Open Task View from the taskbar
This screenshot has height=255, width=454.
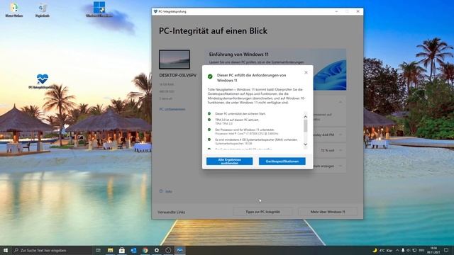[99, 250]
